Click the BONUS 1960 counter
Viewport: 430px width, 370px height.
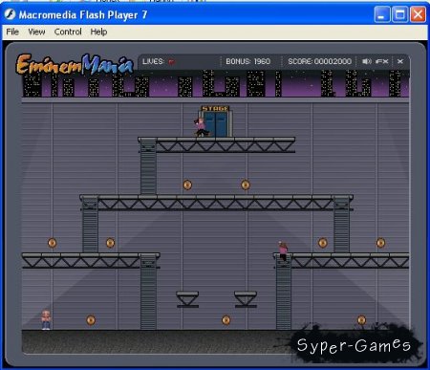(248, 61)
